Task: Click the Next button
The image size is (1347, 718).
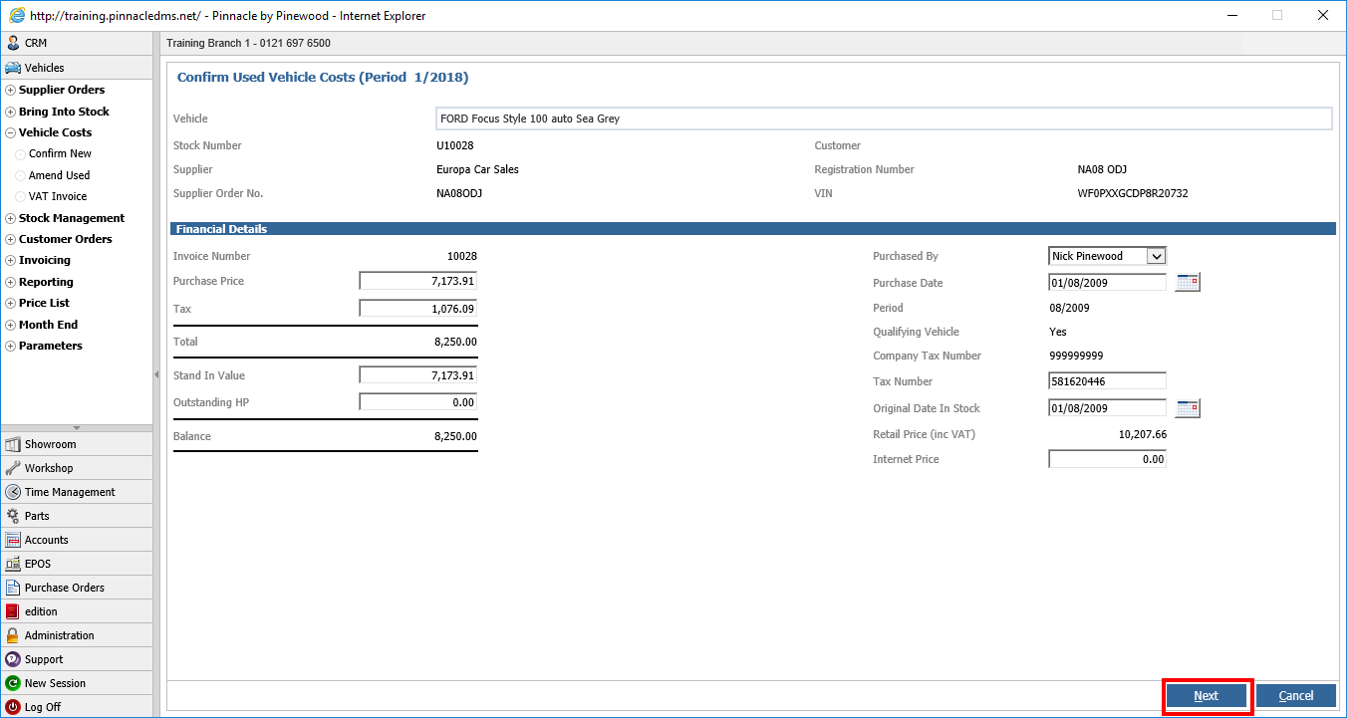Action: coord(1207,696)
